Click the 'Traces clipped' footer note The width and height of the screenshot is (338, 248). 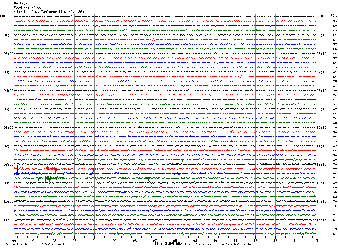coord(219,244)
